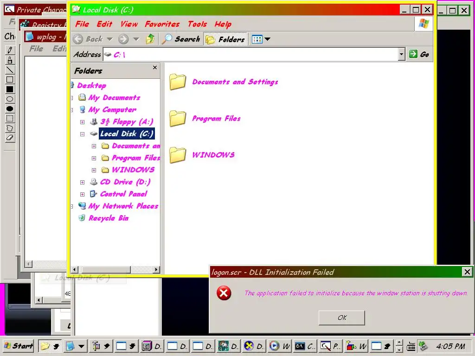This screenshot has height=356, width=475.
Task: Select the Filled Ellipse tool
Action: [10, 108]
